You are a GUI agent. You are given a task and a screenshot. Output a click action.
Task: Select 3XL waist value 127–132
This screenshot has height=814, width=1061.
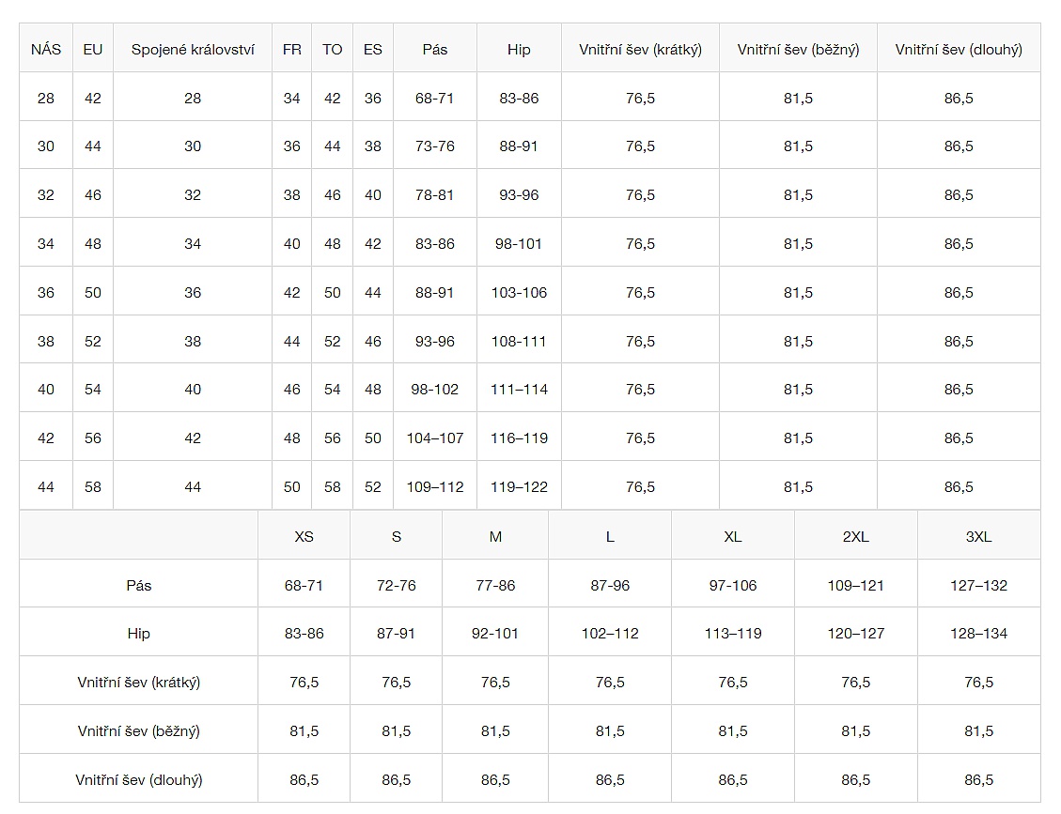(x=978, y=586)
